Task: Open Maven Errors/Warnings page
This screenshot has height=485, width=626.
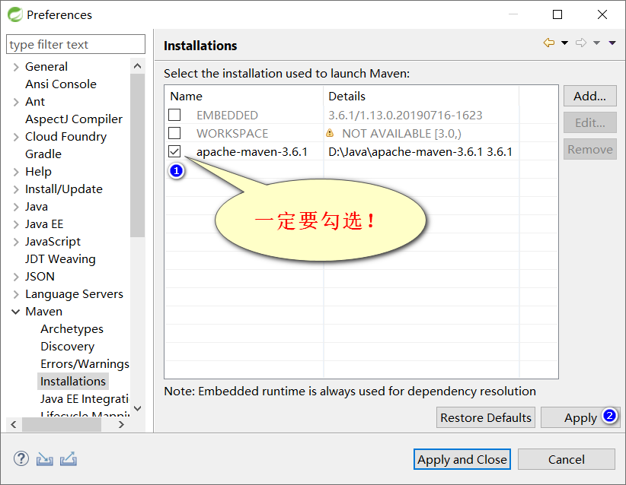Action: point(85,364)
